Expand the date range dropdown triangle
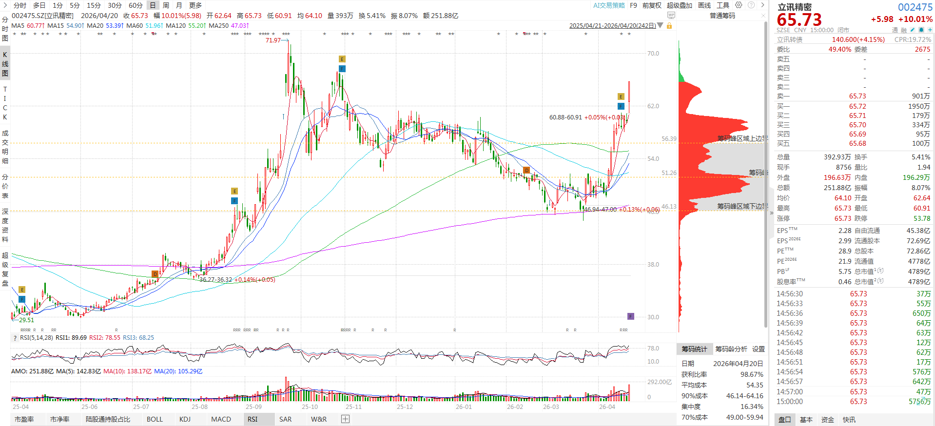The height and width of the screenshot is (426, 935). tap(660, 25)
